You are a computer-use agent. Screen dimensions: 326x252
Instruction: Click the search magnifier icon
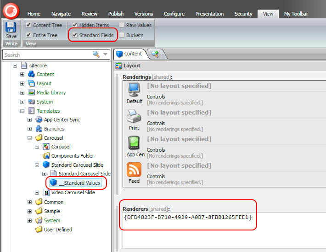coord(96,55)
